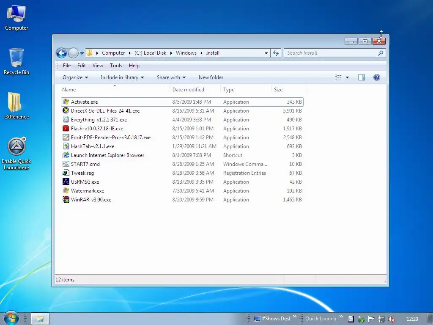Sort by the Size column header
Image resolution: width=433 pixels, height=325 pixels.
click(x=288, y=90)
